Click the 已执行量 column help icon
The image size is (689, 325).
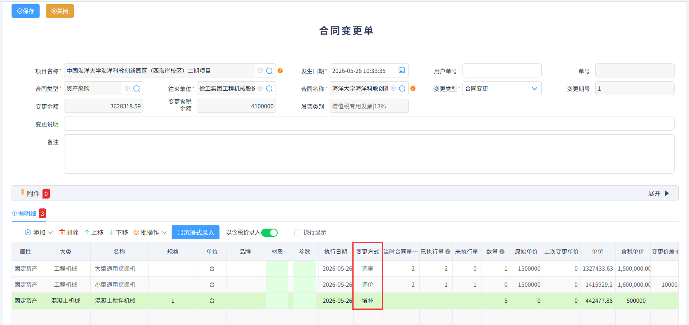pos(448,252)
